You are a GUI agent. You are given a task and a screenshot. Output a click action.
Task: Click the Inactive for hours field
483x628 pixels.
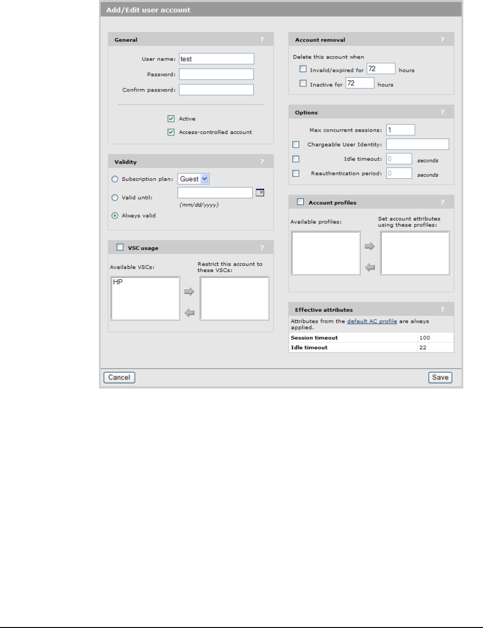point(360,83)
